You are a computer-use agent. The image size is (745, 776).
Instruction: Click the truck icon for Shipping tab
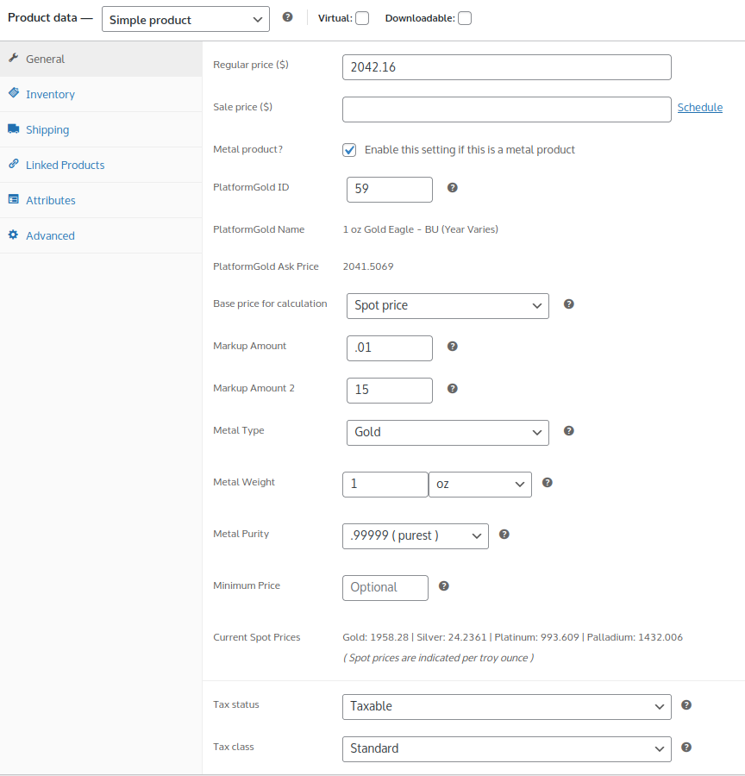(14, 128)
